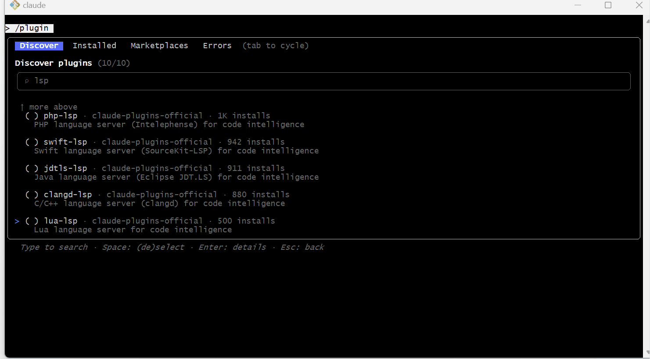The width and height of the screenshot is (650, 359).
Task: Select the Discover tab
Action: tap(39, 46)
